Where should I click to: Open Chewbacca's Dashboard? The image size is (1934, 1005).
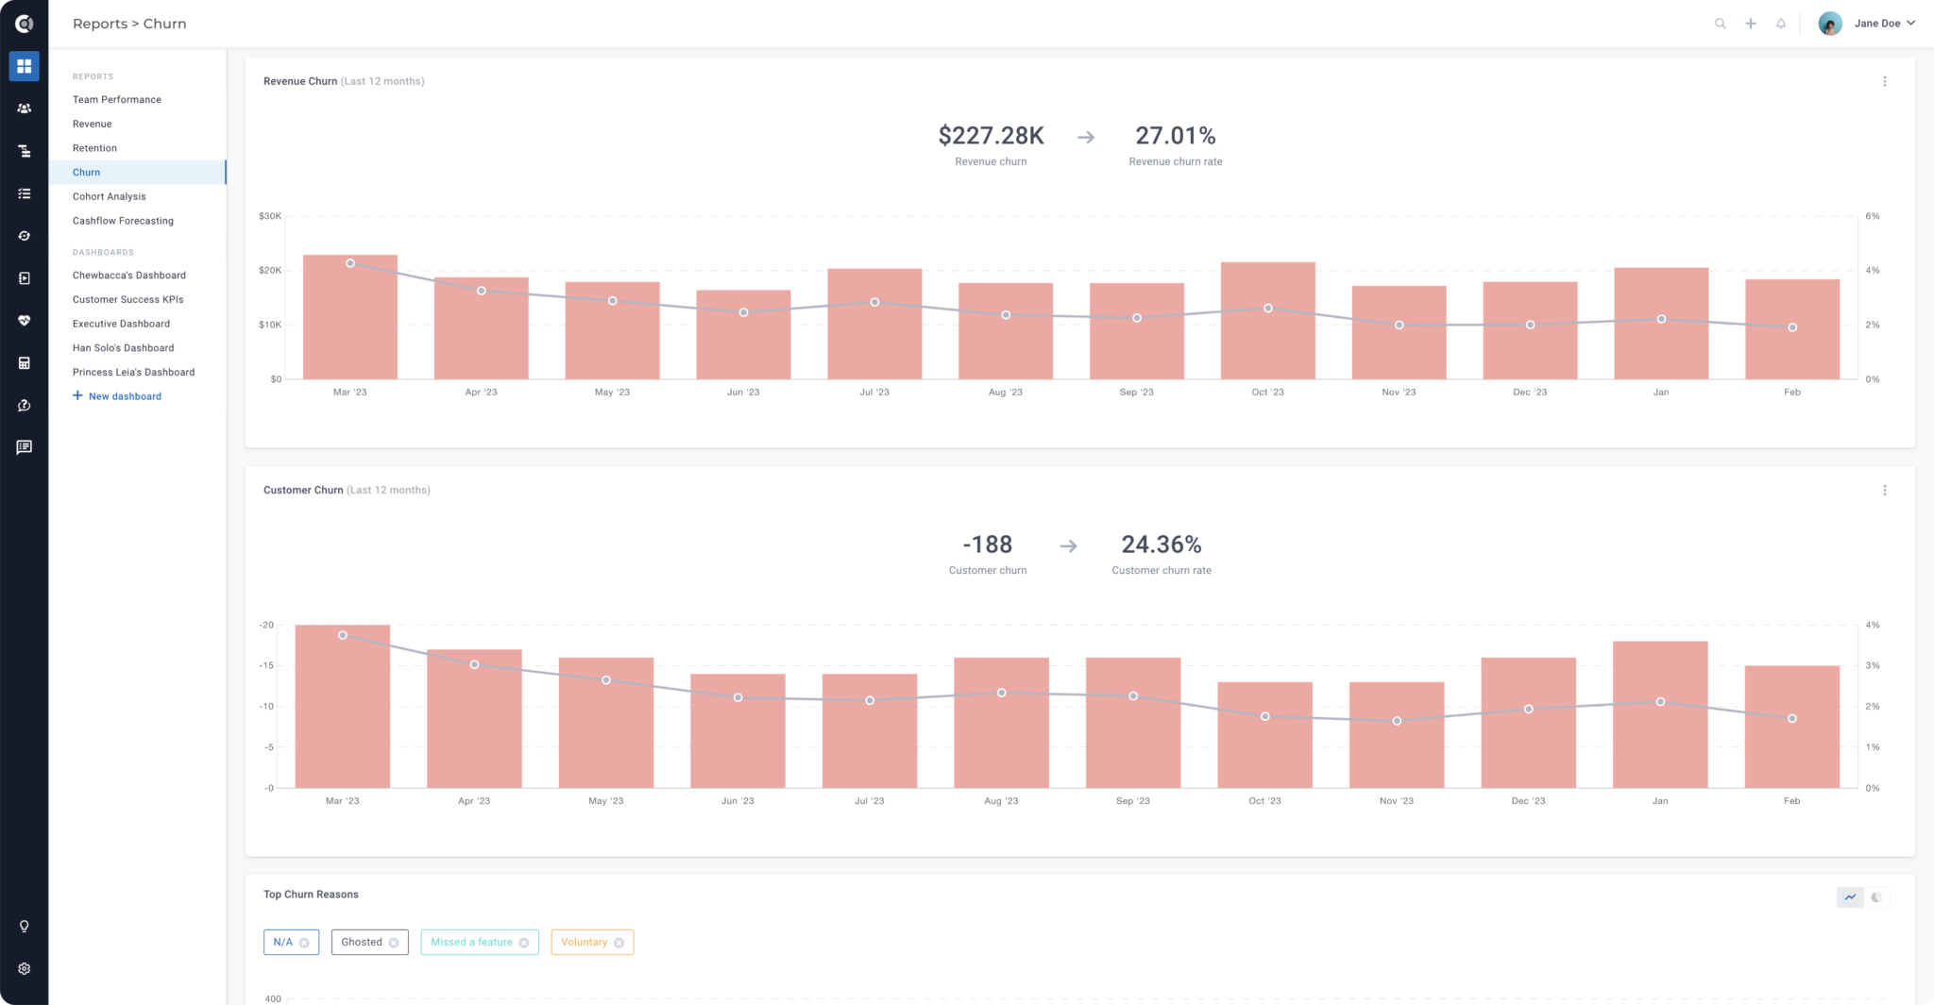coord(128,275)
